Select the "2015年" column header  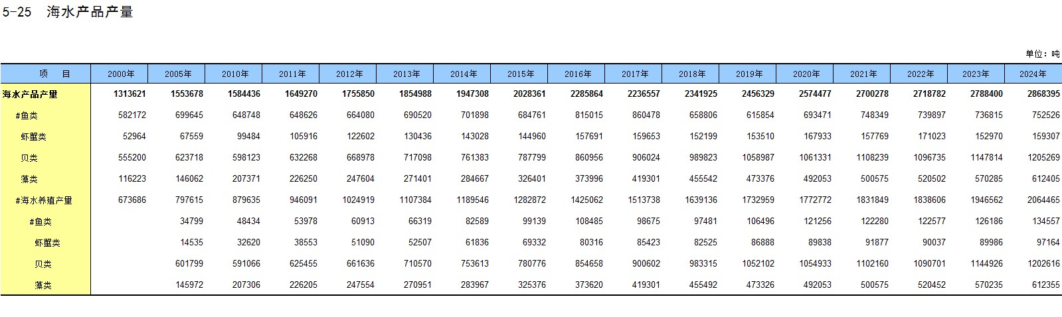pos(520,74)
